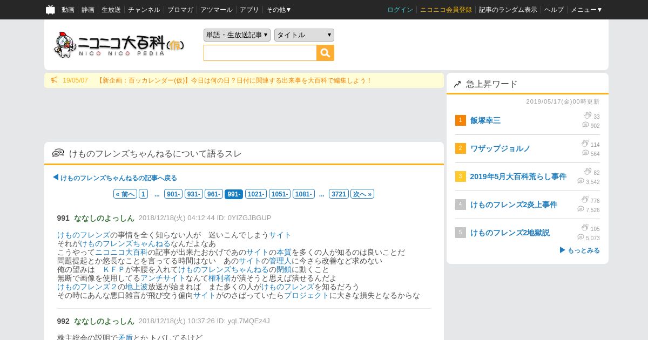
Task: Jump to last page 3721
Action: (339, 194)
